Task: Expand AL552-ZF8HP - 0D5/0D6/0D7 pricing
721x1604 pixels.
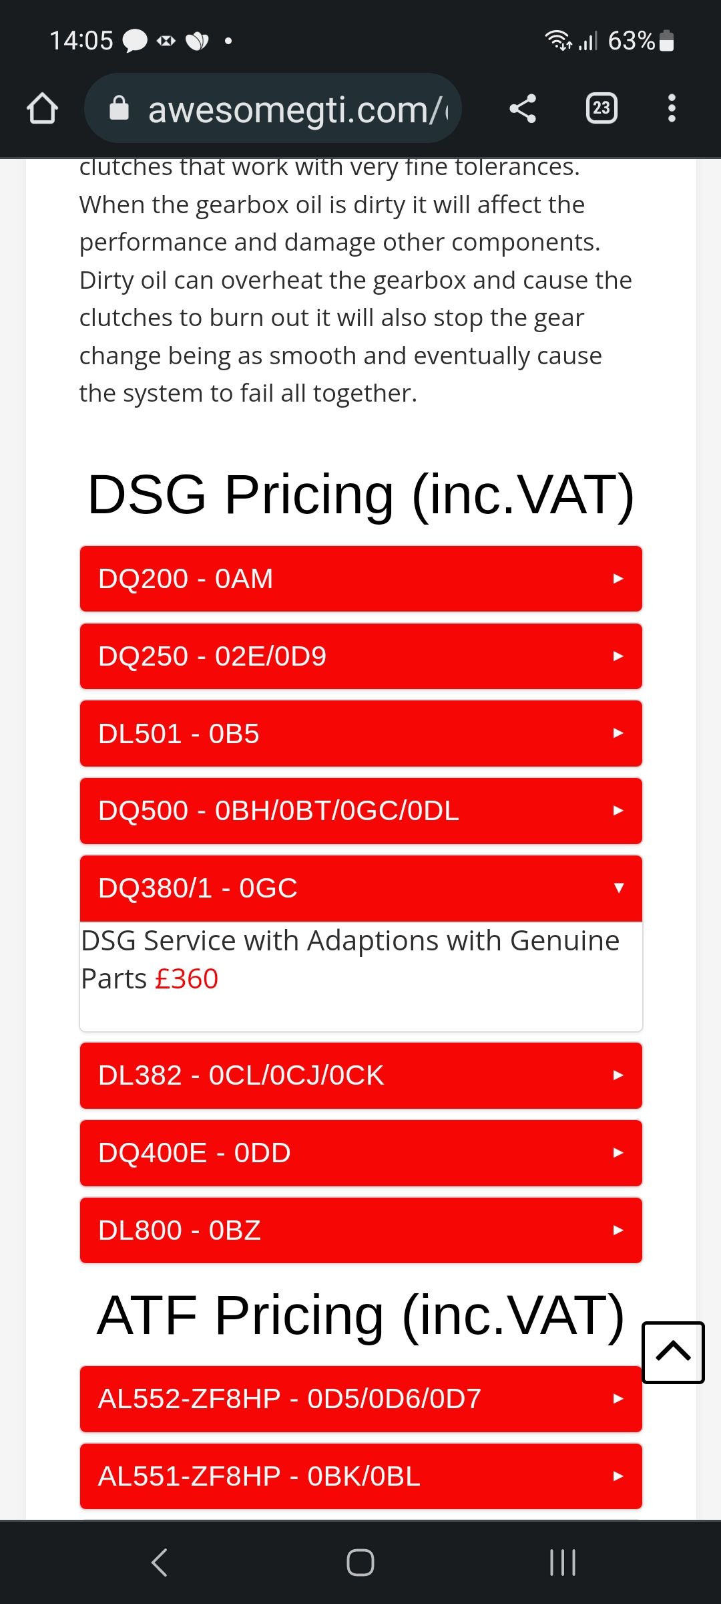Action: coord(360,1399)
